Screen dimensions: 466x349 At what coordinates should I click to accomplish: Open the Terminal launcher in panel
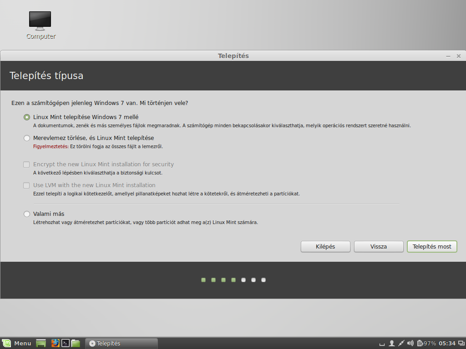click(66, 344)
